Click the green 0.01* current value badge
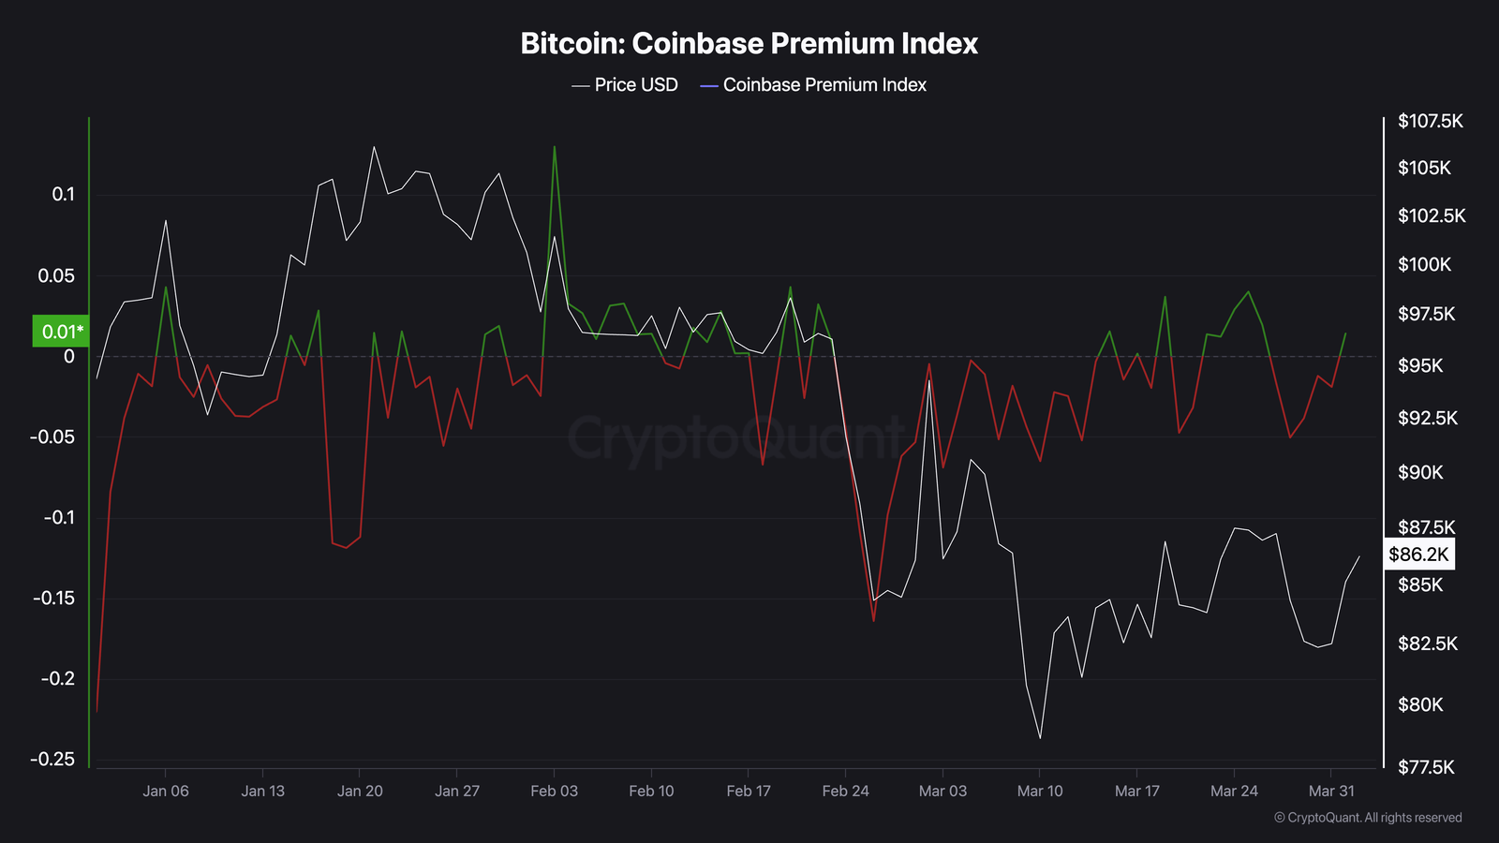The image size is (1499, 843). (62, 332)
